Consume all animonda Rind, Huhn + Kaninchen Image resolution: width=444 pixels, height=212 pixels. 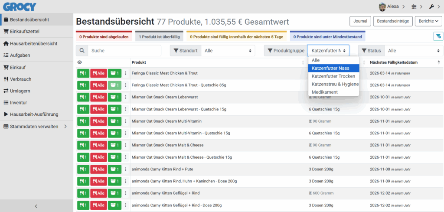coord(98,181)
